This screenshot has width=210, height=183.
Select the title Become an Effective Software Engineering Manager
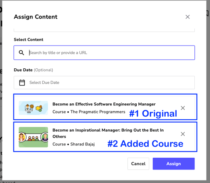(x=104, y=104)
